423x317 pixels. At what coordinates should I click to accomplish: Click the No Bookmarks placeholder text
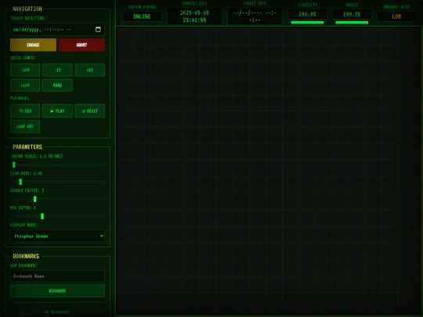coord(57,312)
